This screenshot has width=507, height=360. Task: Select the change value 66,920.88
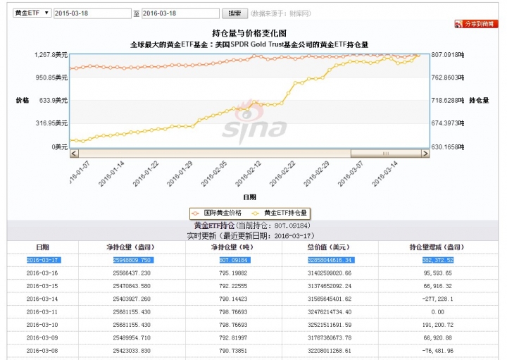pos(438,337)
